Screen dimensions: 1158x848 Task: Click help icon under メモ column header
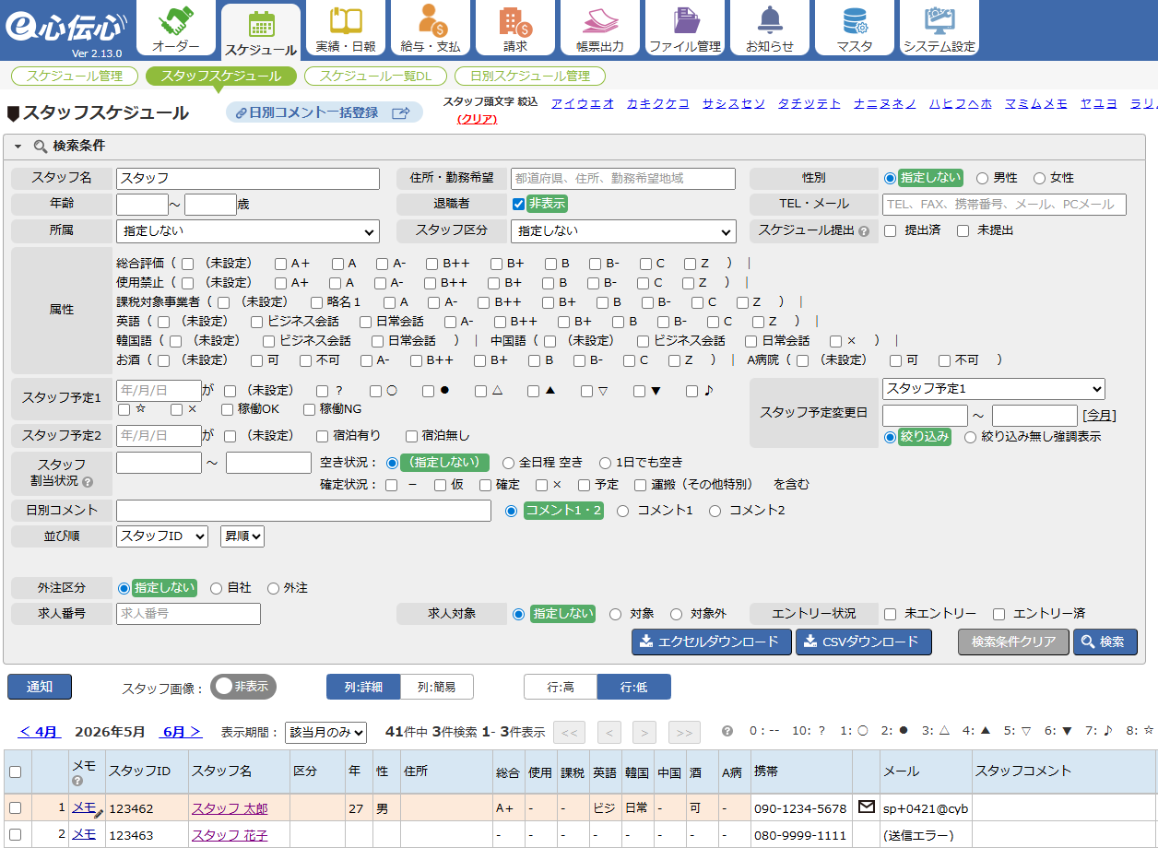[x=77, y=781]
